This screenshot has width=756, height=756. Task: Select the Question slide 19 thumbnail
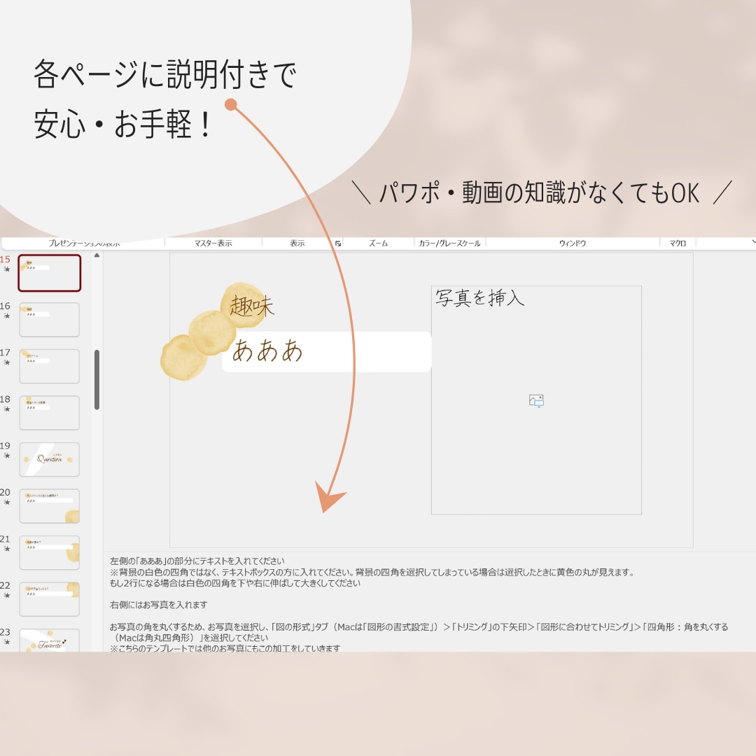(49, 459)
